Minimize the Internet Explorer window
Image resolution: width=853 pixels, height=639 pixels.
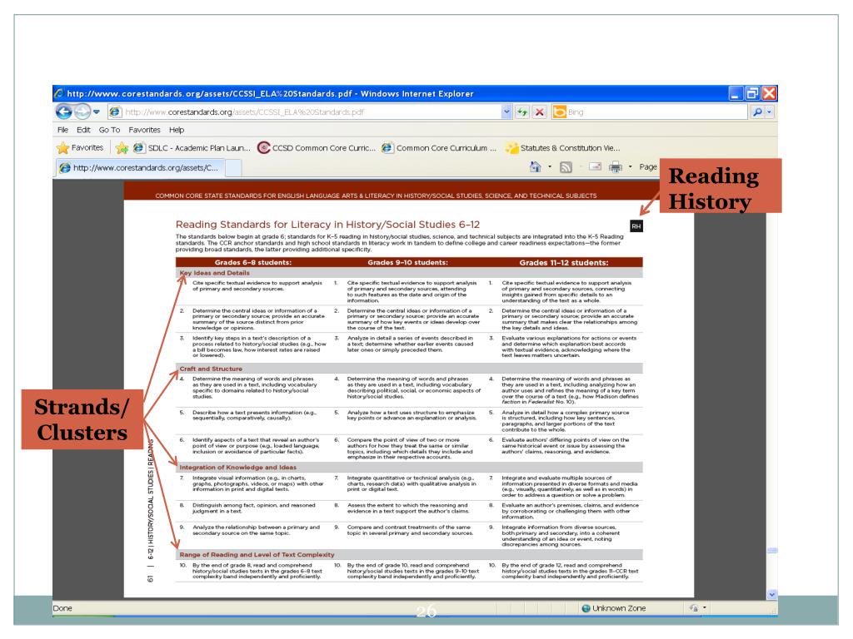(736, 93)
